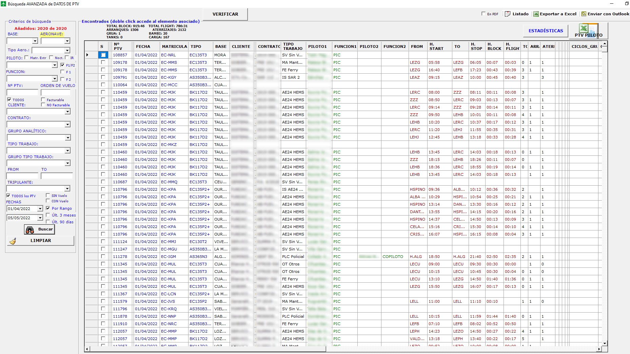Open the TIPO TRABAJO dropdown
Image resolution: width=630 pixels, height=354 pixels.
(x=67, y=151)
